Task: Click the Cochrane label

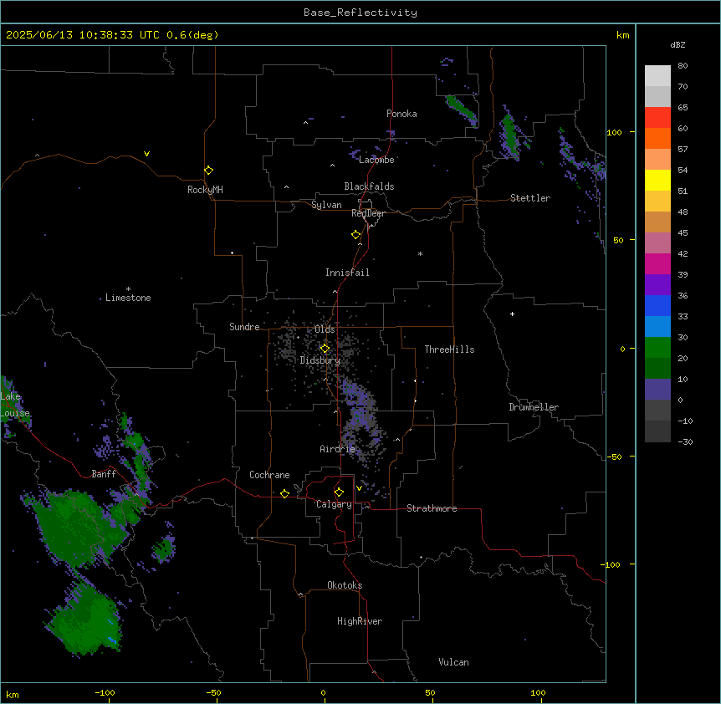Action: click(269, 475)
